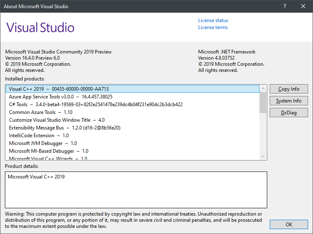This screenshot has width=313, height=234.
Task: Close the About Microsoft Visual Studio dialog
Action: coord(303,7)
